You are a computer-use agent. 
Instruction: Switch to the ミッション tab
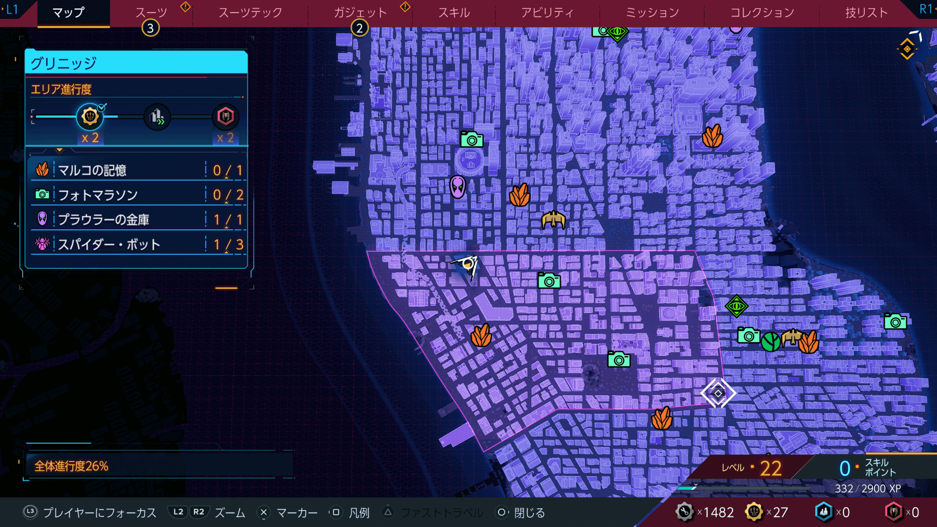click(x=652, y=13)
